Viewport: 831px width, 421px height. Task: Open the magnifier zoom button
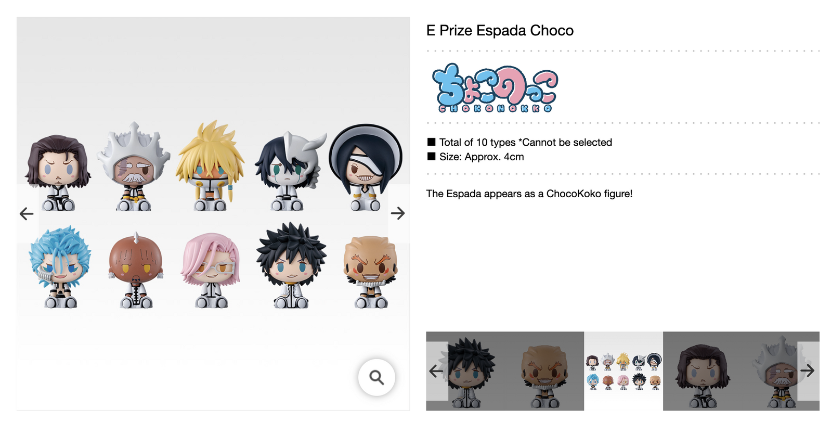coord(376,377)
